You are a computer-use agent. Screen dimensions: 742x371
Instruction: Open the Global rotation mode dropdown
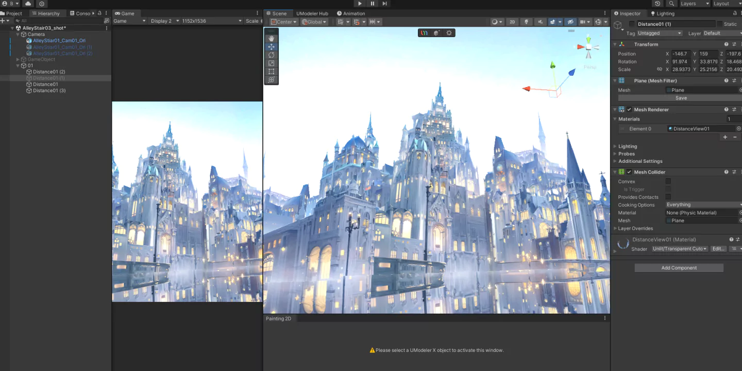tap(314, 22)
